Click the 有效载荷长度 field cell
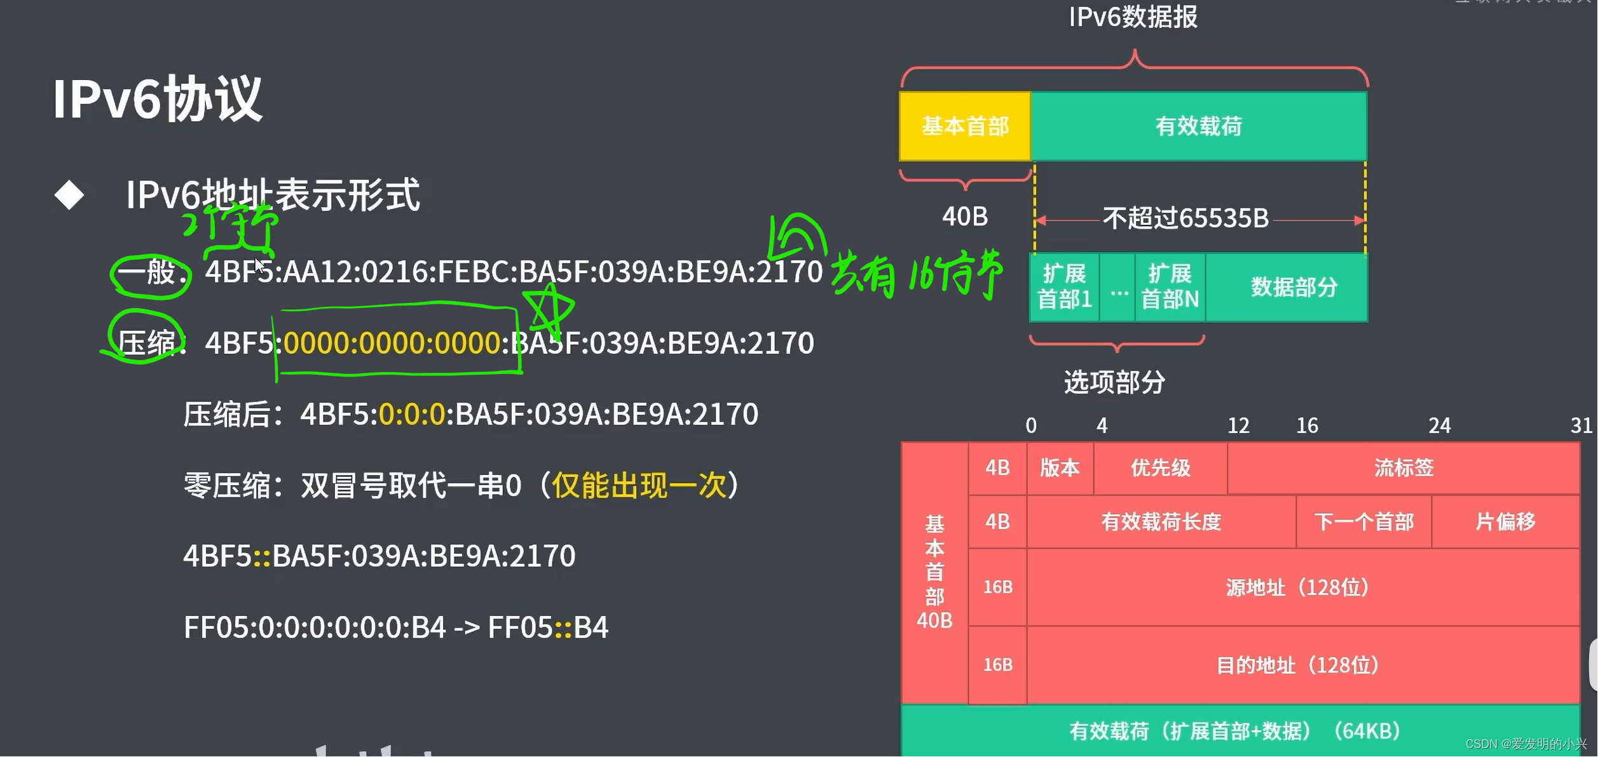The width and height of the screenshot is (1598, 757). coord(1161,522)
